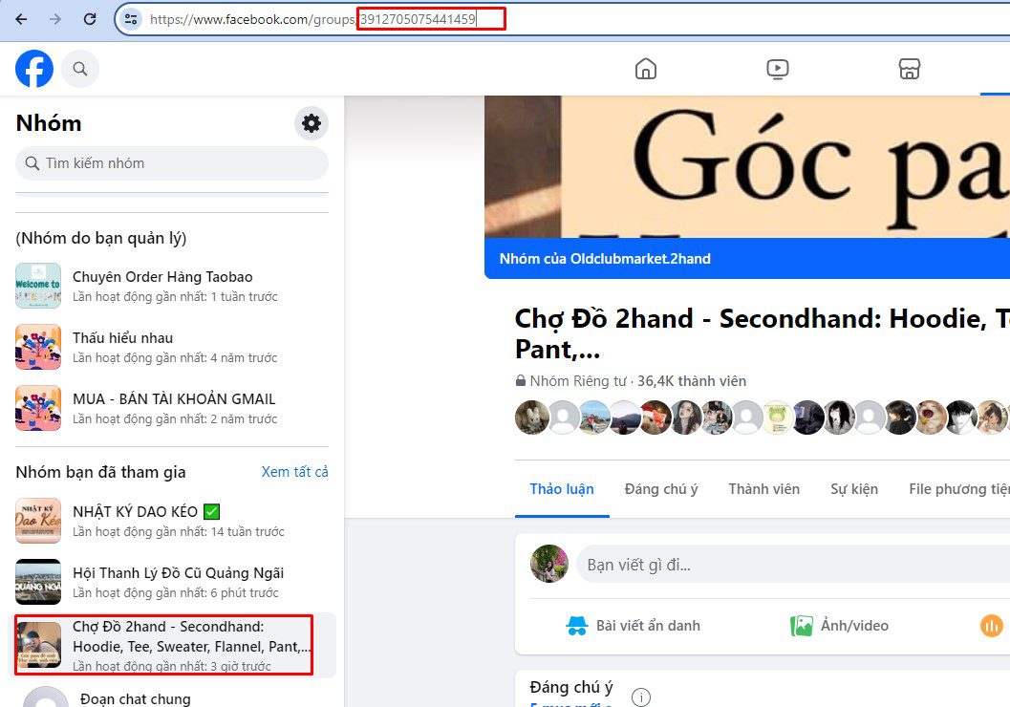
Task: Open NHẬT KÝ DAO KÉO group
Action: click(x=172, y=521)
